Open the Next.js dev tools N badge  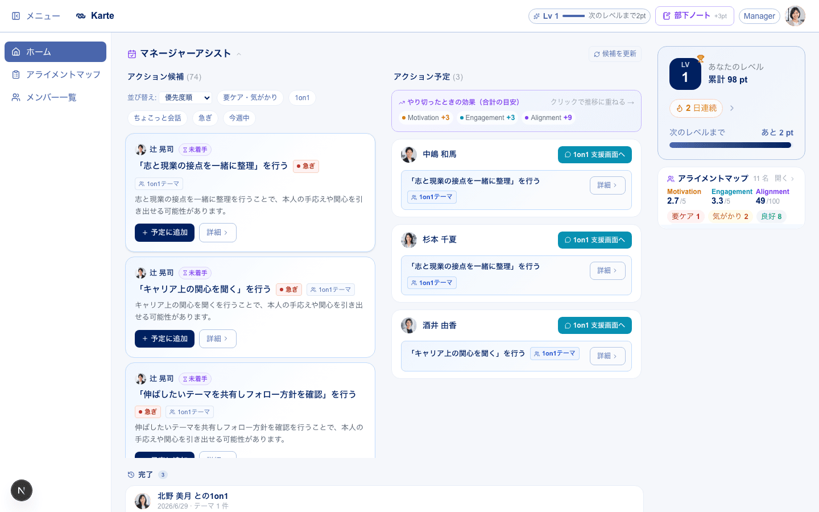(x=22, y=490)
